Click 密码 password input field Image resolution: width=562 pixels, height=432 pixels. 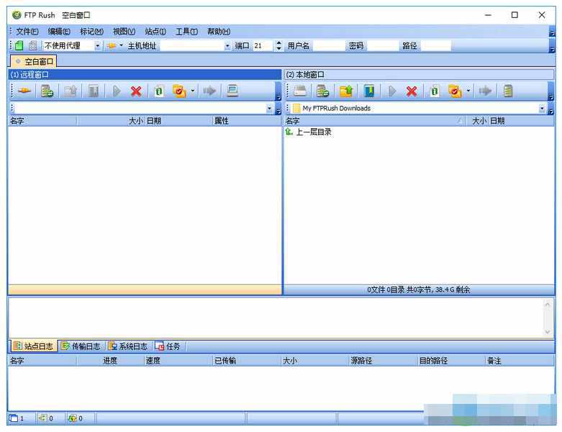click(x=383, y=46)
